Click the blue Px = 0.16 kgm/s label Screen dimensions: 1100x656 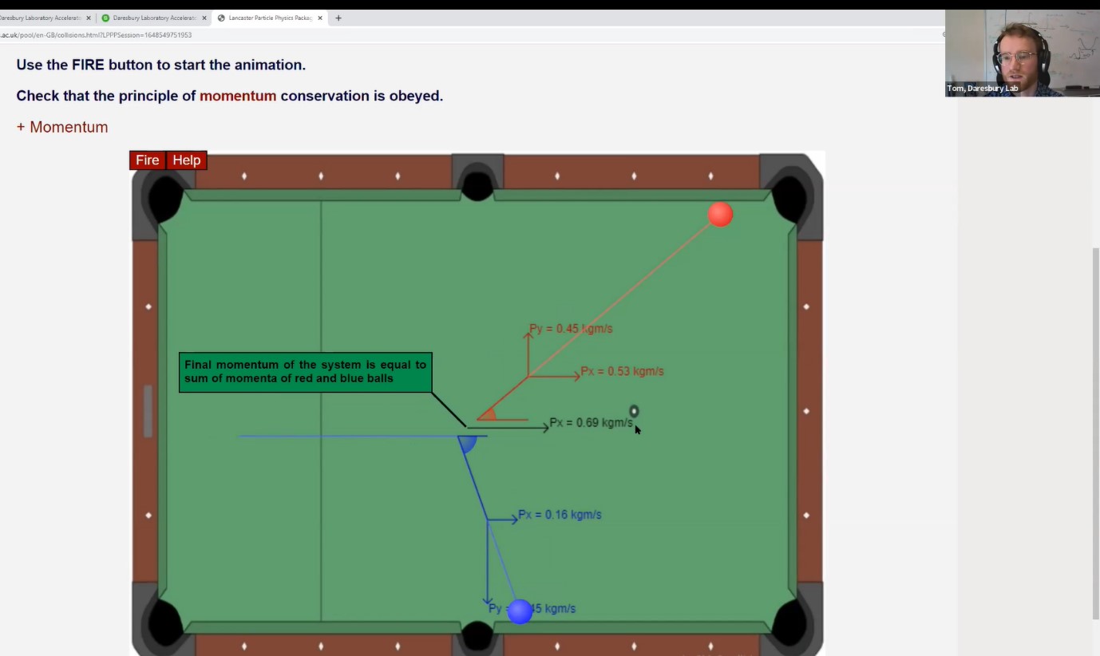click(560, 515)
